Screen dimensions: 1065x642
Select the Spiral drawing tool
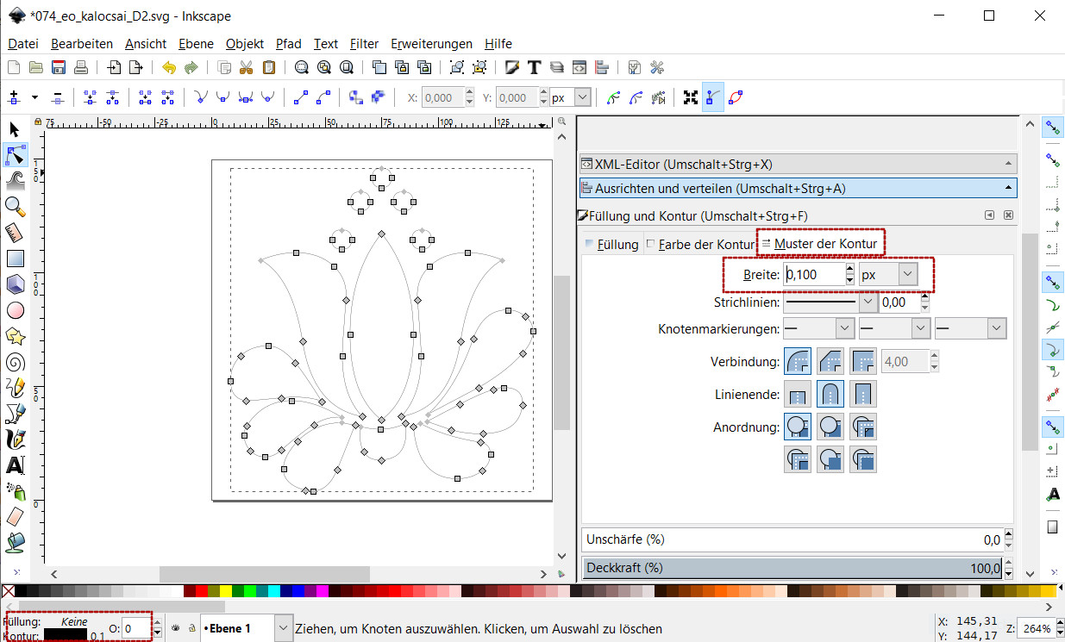coord(15,362)
